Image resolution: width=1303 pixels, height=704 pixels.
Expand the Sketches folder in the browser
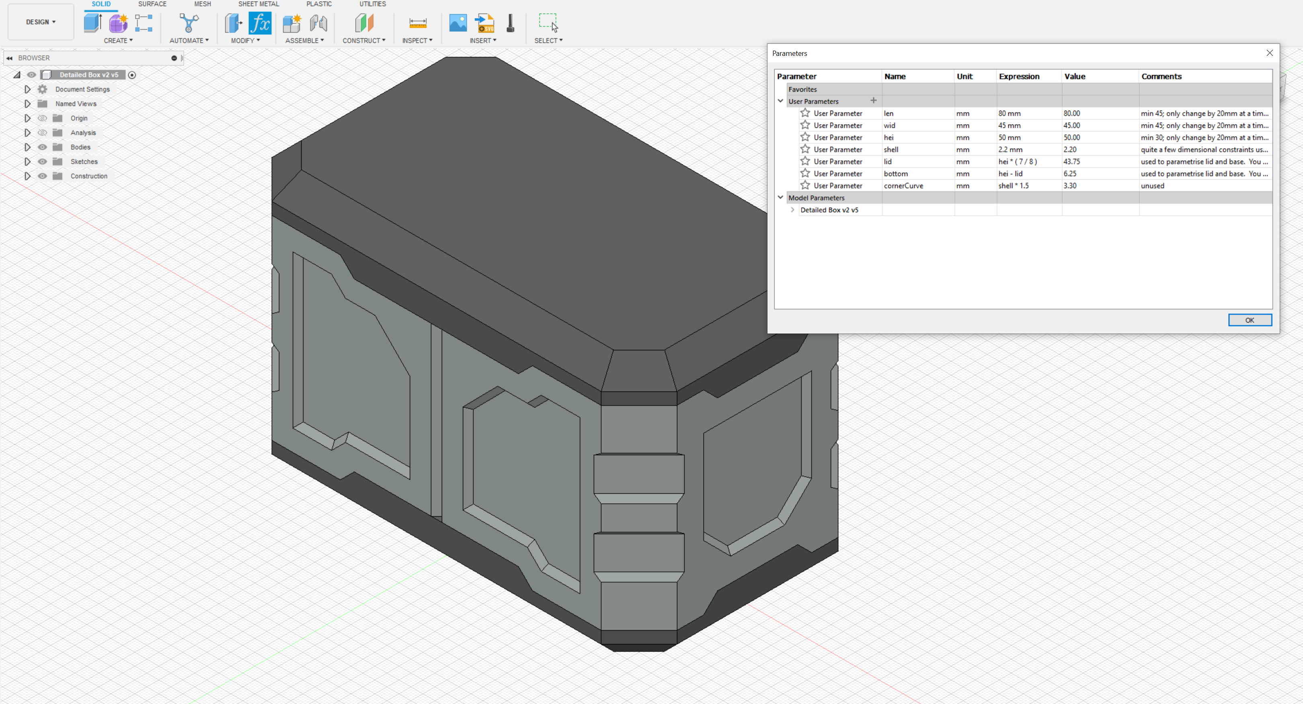tap(27, 161)
